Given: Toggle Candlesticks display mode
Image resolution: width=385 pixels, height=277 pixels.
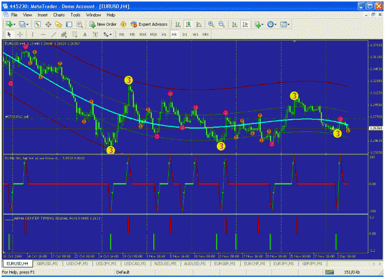Looking at the screenshot, I should click(188, 24).
